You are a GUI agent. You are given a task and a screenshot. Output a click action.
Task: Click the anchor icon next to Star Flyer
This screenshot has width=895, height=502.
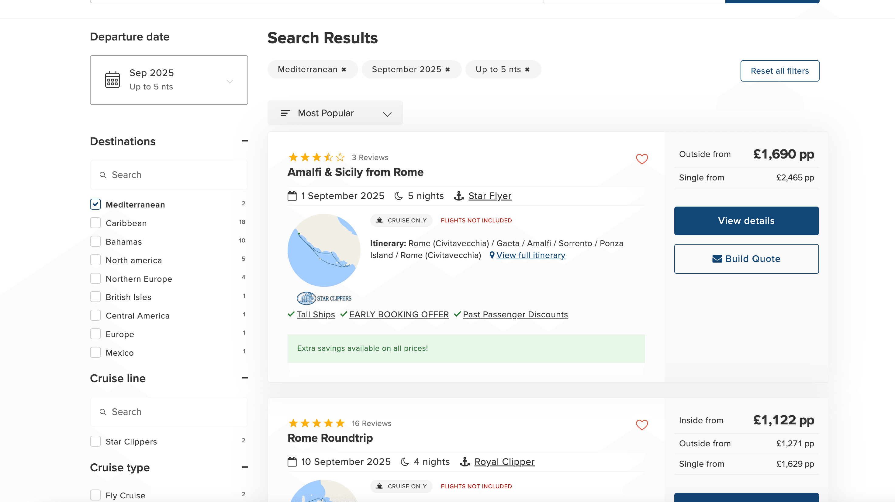pos(459,196)
